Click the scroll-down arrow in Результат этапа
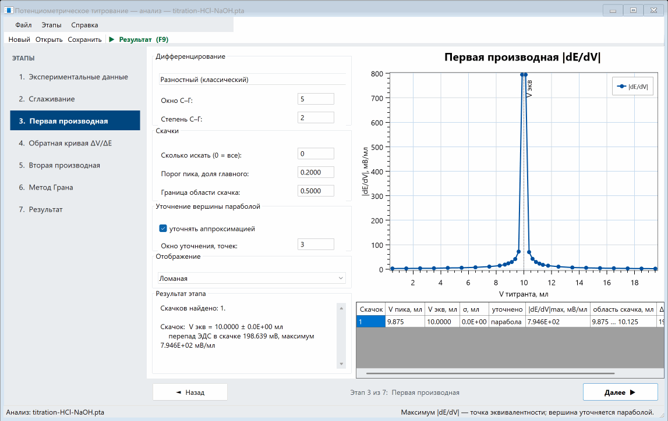Screen dimensions: 668x421 click(x=341, y=364)
